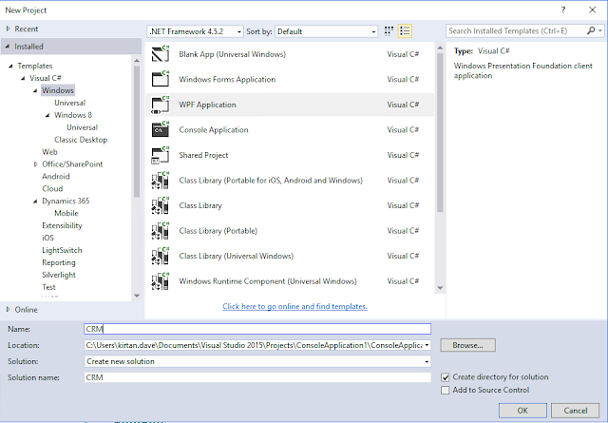Select the Web category

click(49, 152)
